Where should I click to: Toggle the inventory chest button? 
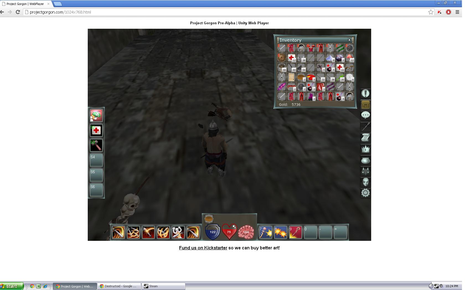(x=365, y=105)
